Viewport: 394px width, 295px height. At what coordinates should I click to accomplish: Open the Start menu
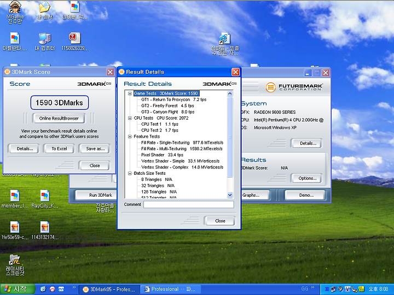[x=18, y=289]
